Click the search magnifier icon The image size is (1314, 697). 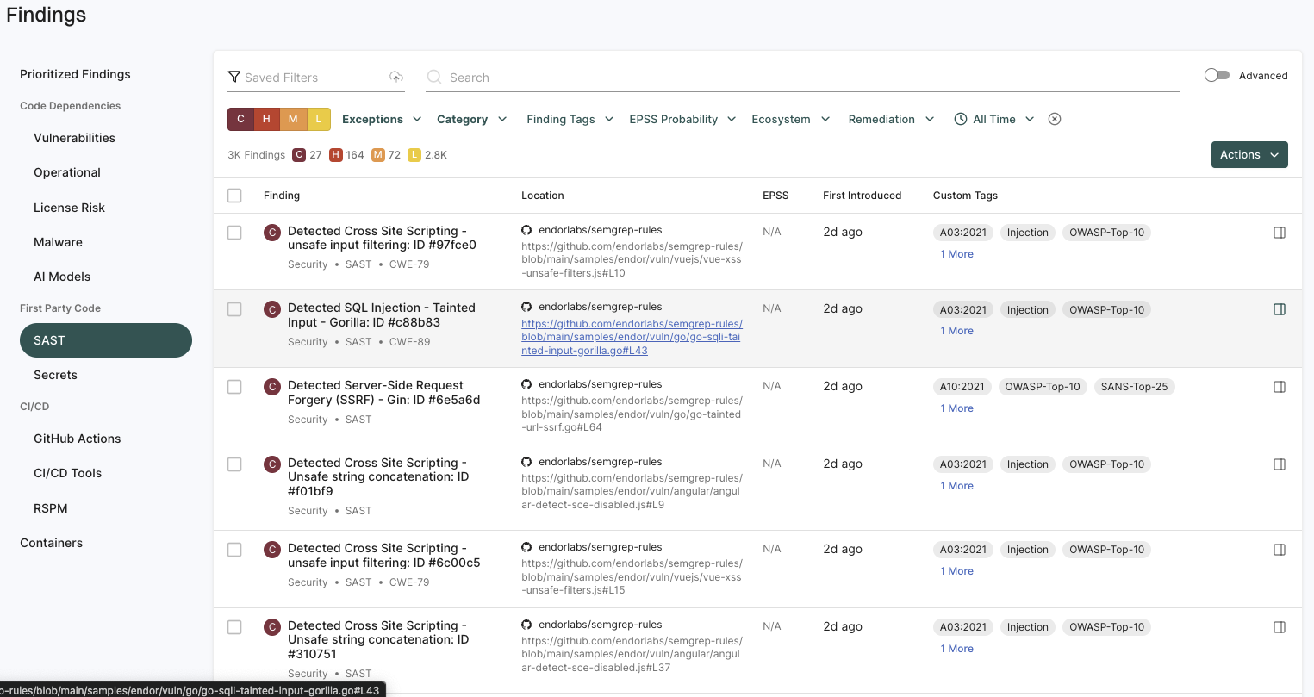434,77
